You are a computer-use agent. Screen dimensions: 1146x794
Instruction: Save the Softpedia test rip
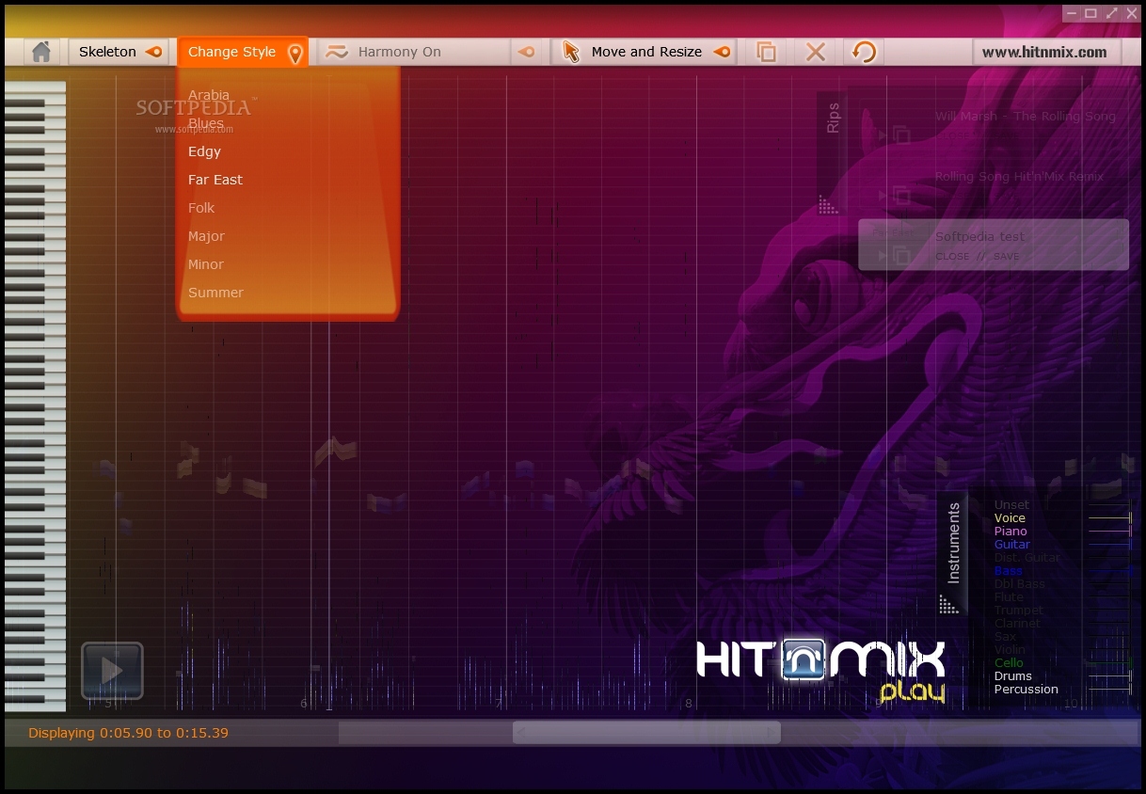click(x=1007, y=256)
